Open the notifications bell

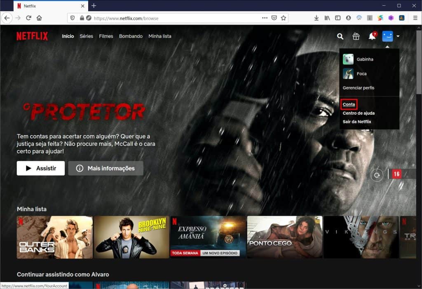(372, 36)
